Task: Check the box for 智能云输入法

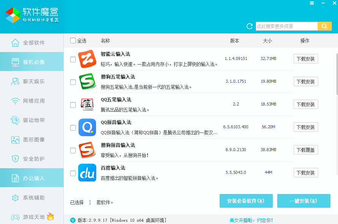Action: pyautogui.click(x=73, y=59)
